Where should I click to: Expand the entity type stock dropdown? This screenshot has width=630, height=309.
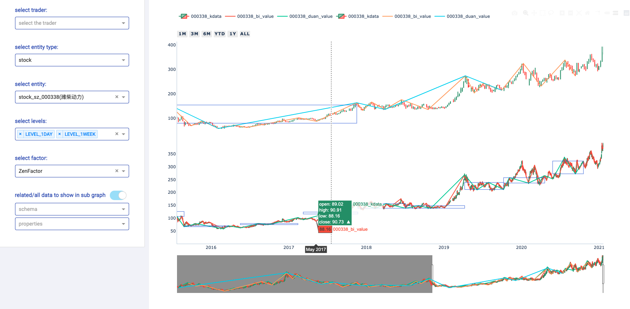(72, 60)
